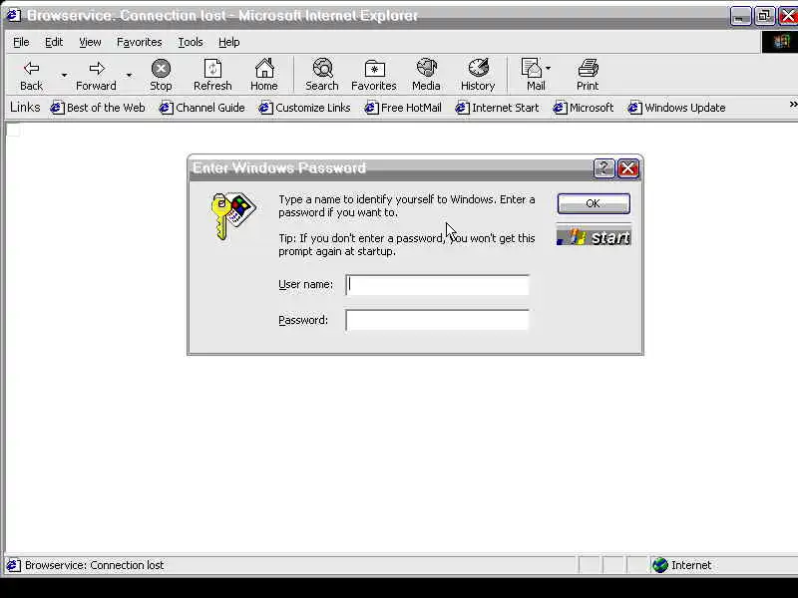798x598 pixels.
Task: Open the Tools menu
Action: [x=191, y=42]
